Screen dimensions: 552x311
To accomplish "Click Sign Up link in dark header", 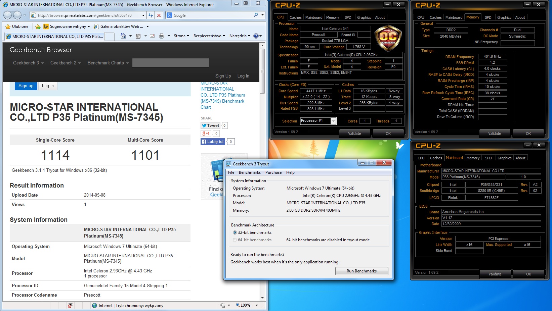I will pyautogui.click(x=223, y=76).
